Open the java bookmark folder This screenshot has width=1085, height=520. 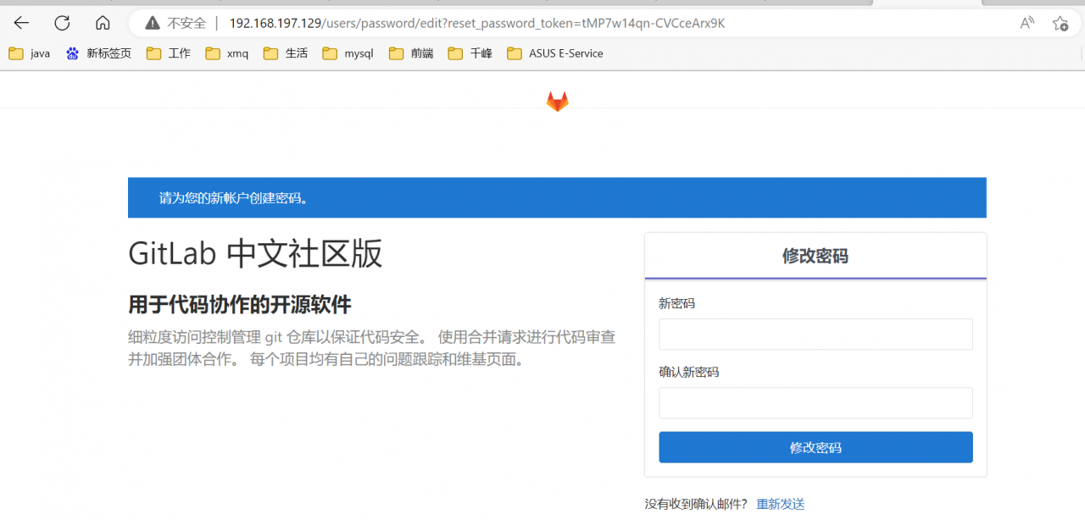30,53
